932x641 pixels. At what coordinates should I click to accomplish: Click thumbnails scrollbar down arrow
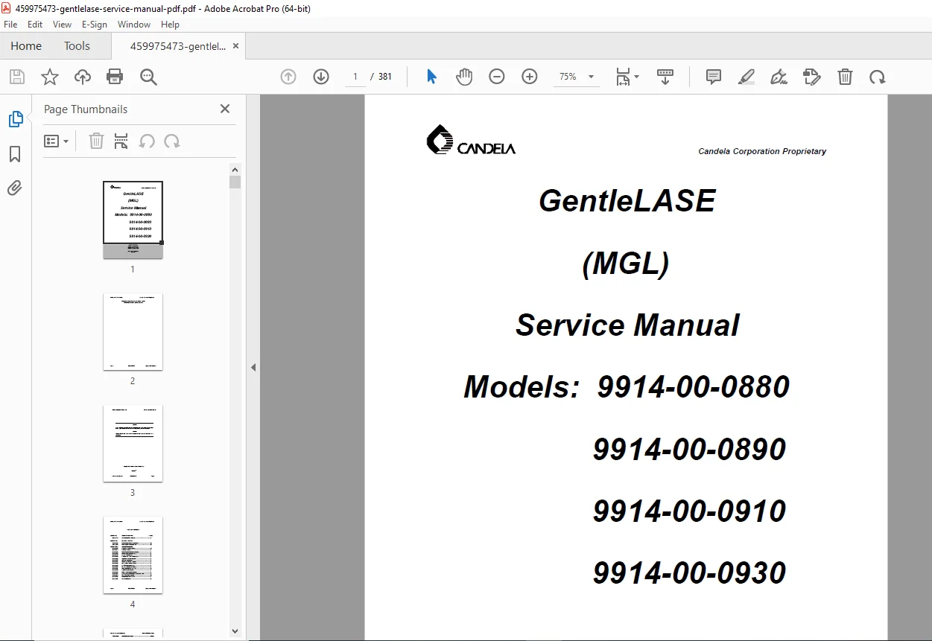pyautogui.click(x=235, y=631)
